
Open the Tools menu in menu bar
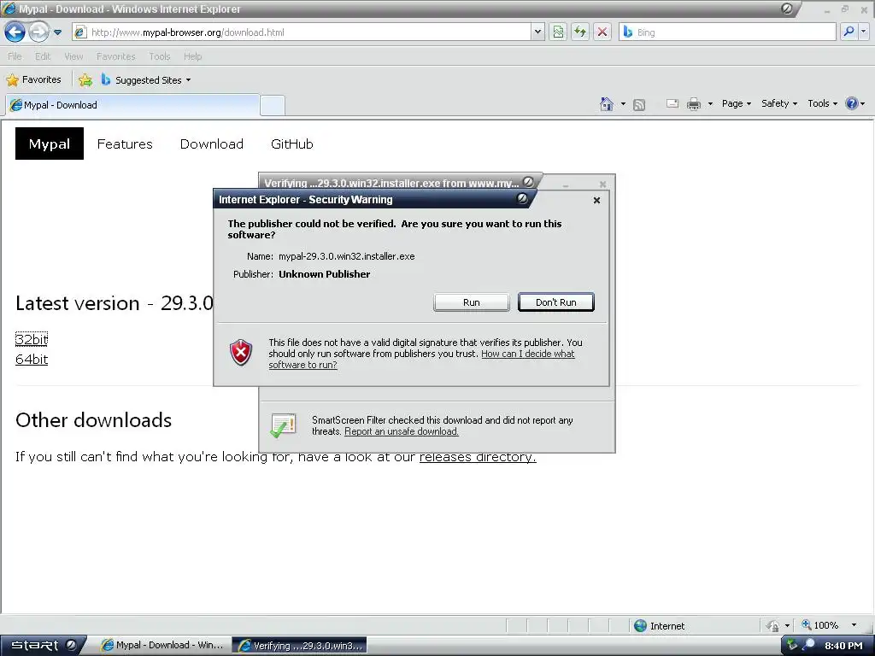click(160, 56)
